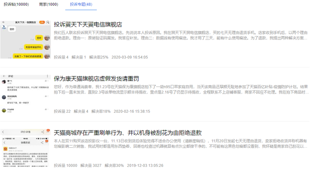Click the review screenshot thumbnail of 天猫商城 topic
This screenshot has height=170, width=310.
click(25, 148)
